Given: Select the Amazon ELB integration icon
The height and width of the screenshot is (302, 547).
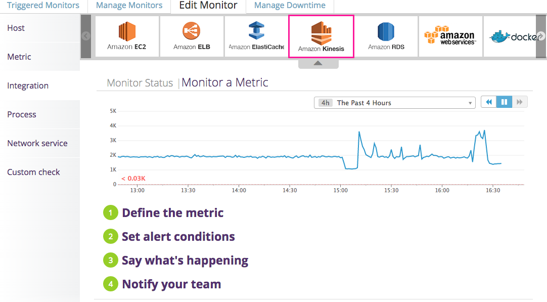Looking at the screenshot, I should point(191,35).
